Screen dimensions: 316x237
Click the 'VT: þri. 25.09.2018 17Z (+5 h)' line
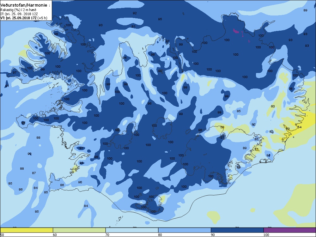point(24,18)
